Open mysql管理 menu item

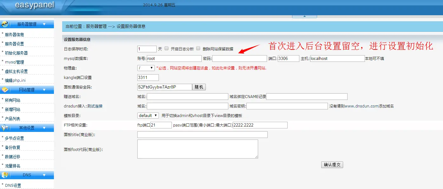click(15, 62)
